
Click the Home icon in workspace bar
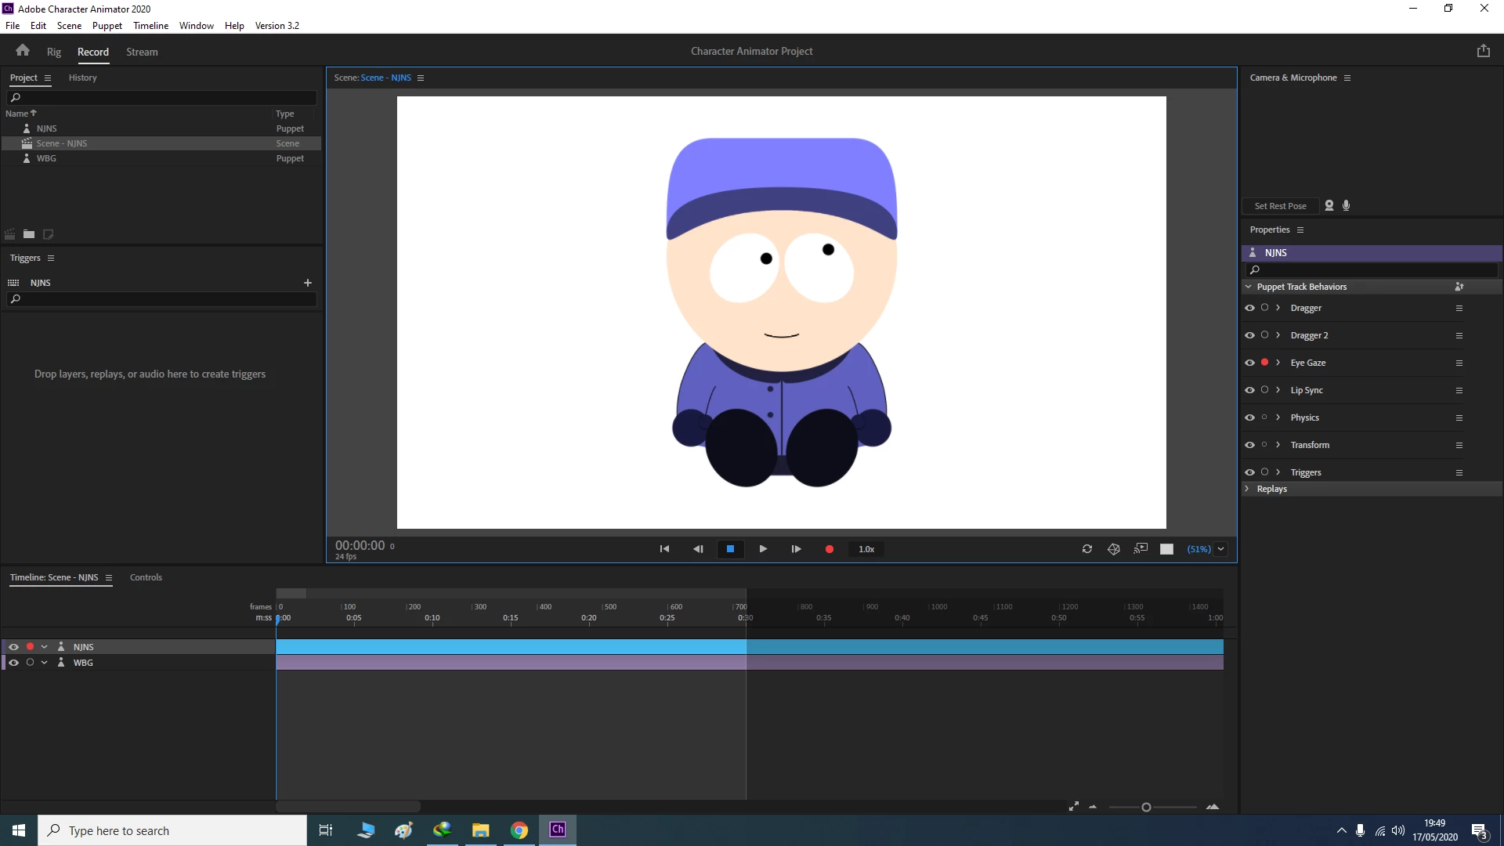pos(23,51)
